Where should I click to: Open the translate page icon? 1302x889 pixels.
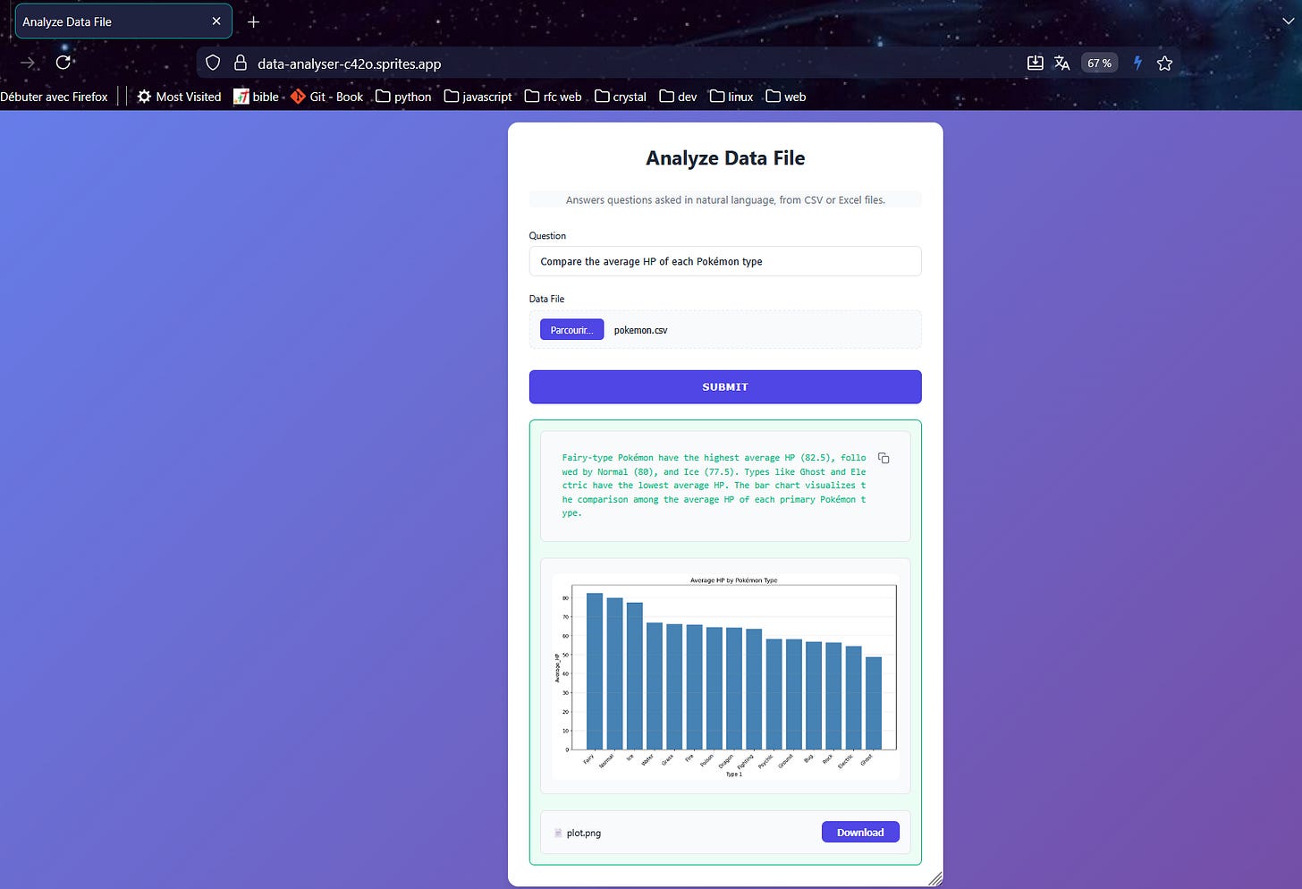(x=1061, y=63)
